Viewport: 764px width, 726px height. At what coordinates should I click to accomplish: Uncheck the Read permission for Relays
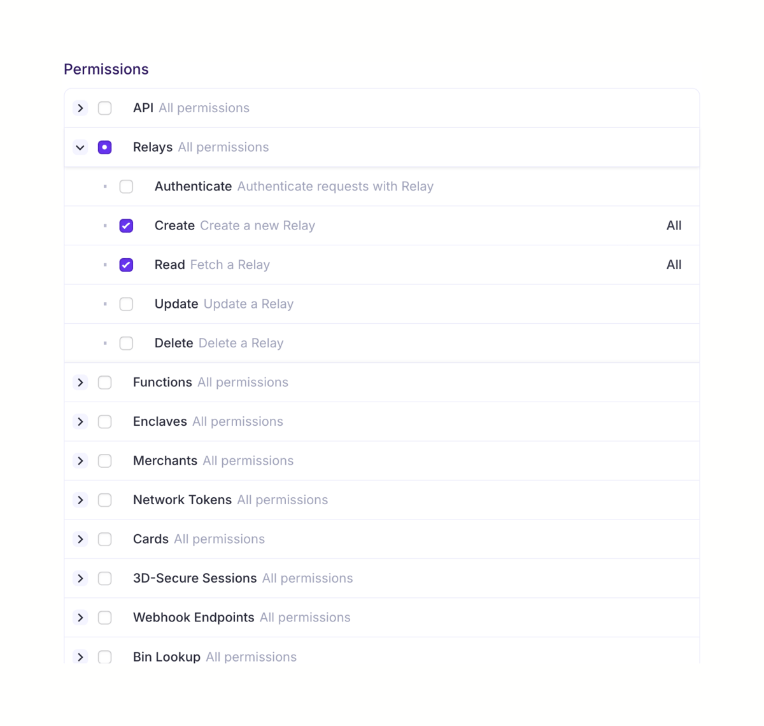[126, 265]
